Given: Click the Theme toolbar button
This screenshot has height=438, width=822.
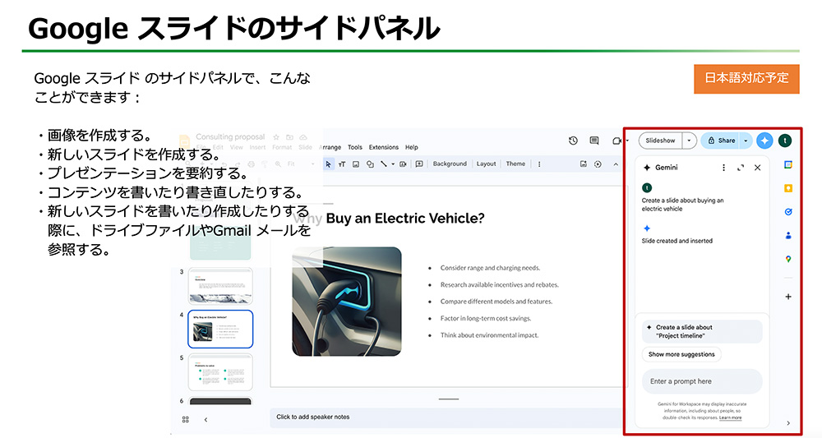Looking at the screenshot, I should pyautogui.click(x=515, y=164).
